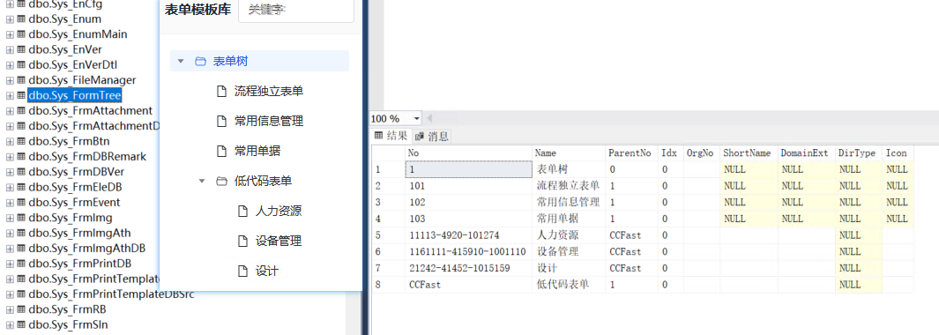Select the cell 21242-41452-1015159
The height and width of the screenshot is (335, 939).
click(x=468, y=269)
